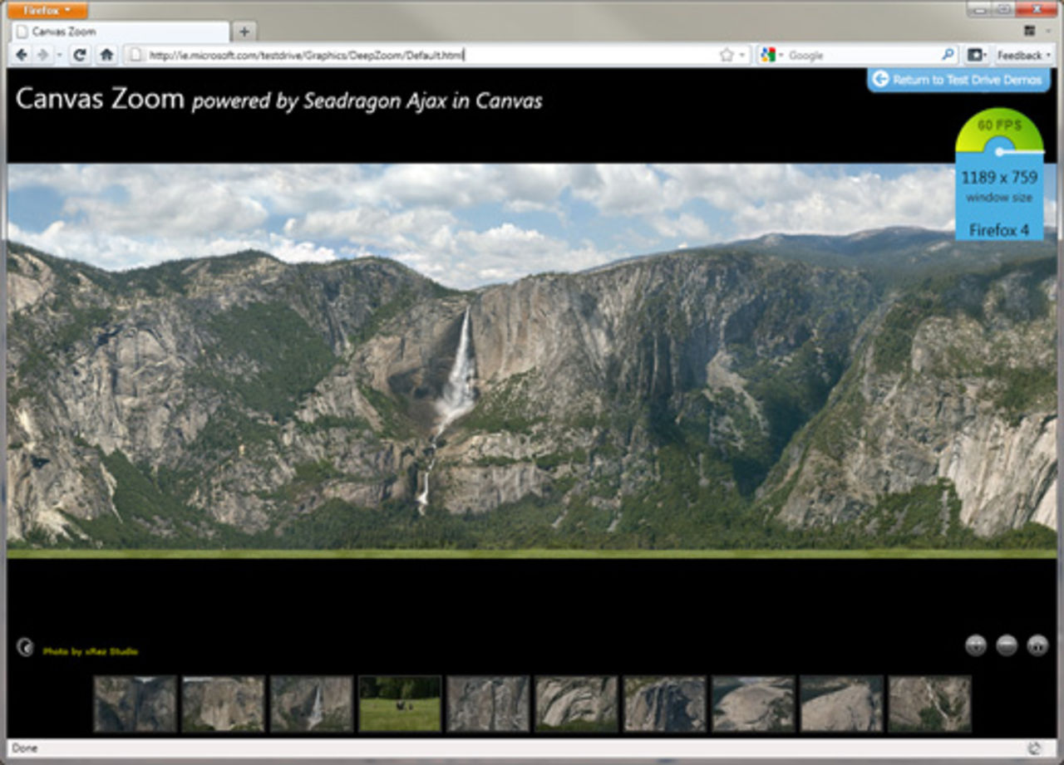Open a new tab with plus button
The width and height of the screenshot is (1064, 765).
[x=244, y=32]
